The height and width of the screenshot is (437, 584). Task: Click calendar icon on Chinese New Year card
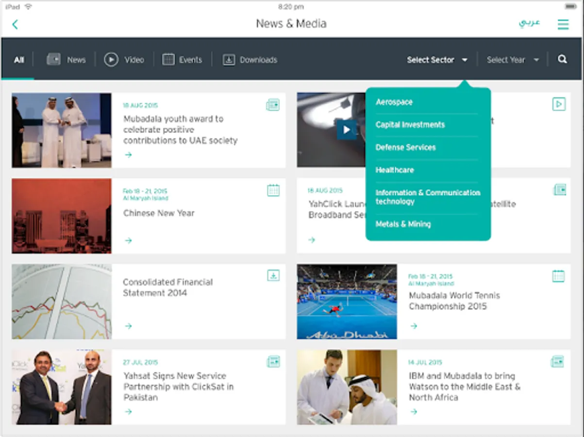point(273,190)
